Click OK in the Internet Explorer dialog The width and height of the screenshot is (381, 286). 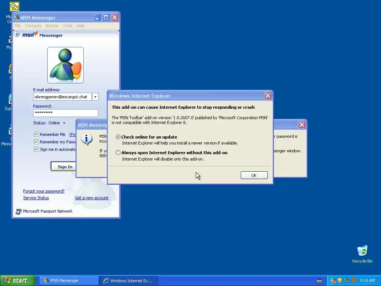[x=254, y=175]
